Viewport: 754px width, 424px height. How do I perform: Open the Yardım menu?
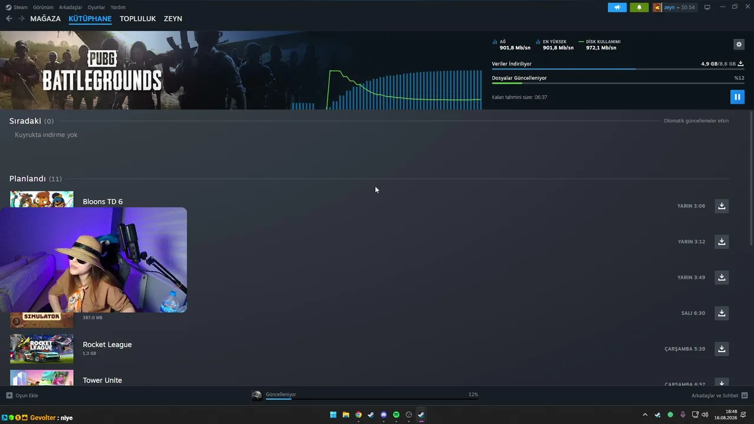(x=118, y=7)
